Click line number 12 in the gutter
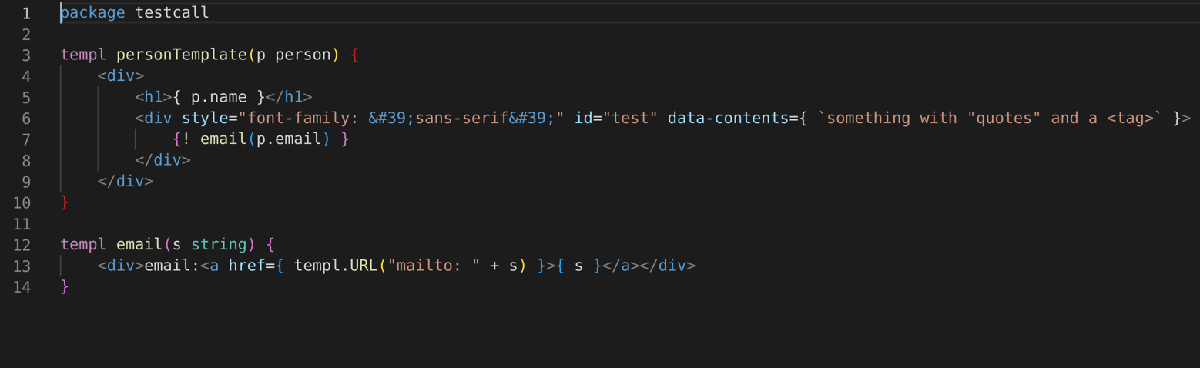The image size is (1200, 368). [x=22, y=245]
